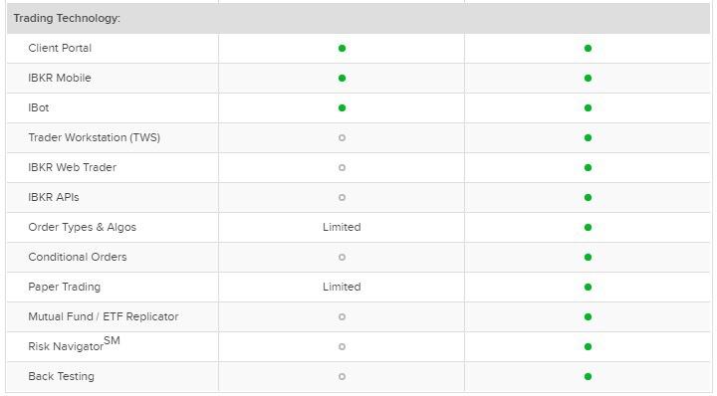Click the hollow gray circle in the Risk Navigator row
Viewport: 717px width, 396px height.
[x=342, y=346]
